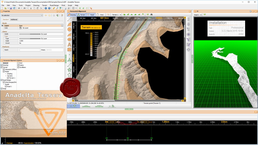Click the Print button in alignment toolbar
The width and height of the screenshot is (258, 145).
coord(100,15)
